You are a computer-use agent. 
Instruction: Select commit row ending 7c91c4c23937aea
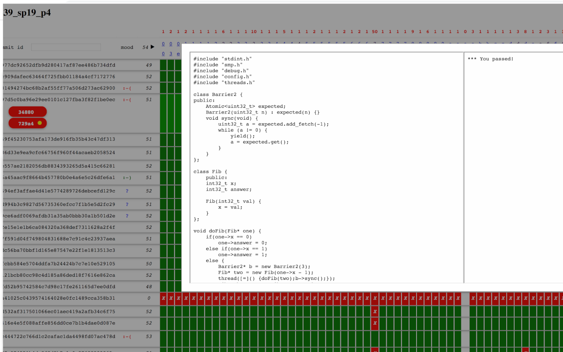coord(81,239)
